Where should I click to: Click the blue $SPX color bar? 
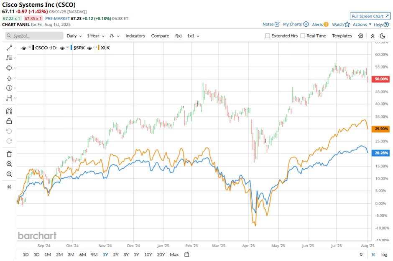[x=71, y=48]
